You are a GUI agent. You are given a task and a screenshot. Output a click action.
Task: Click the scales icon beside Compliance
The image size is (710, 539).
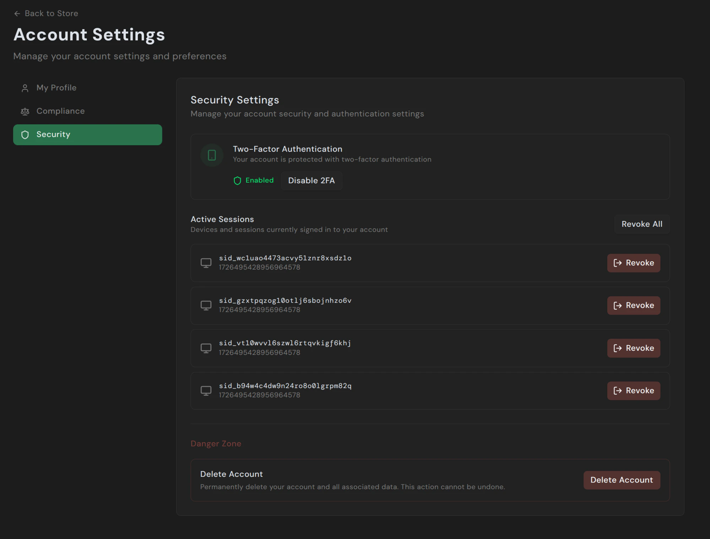tap(25, 111)
